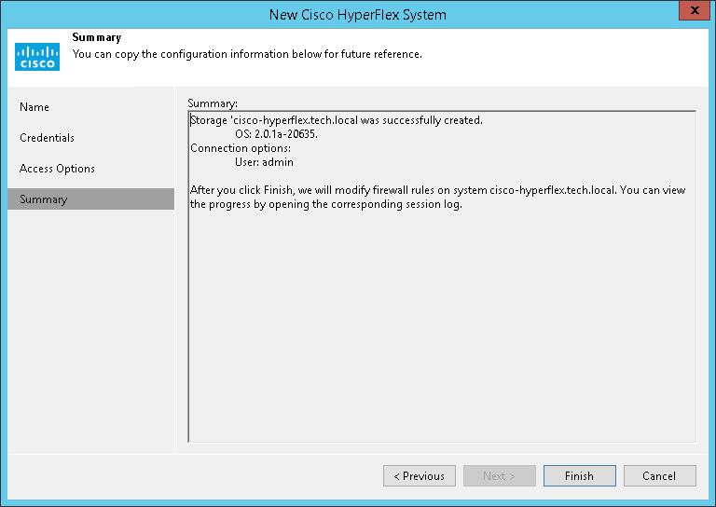716x507 pixels.
Task: Click the greyed-out Next button
Action: coord(499,476)
